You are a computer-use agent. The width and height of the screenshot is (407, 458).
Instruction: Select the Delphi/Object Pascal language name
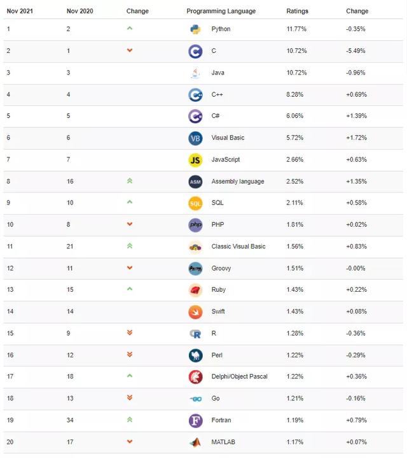click(x=239, y=376)
